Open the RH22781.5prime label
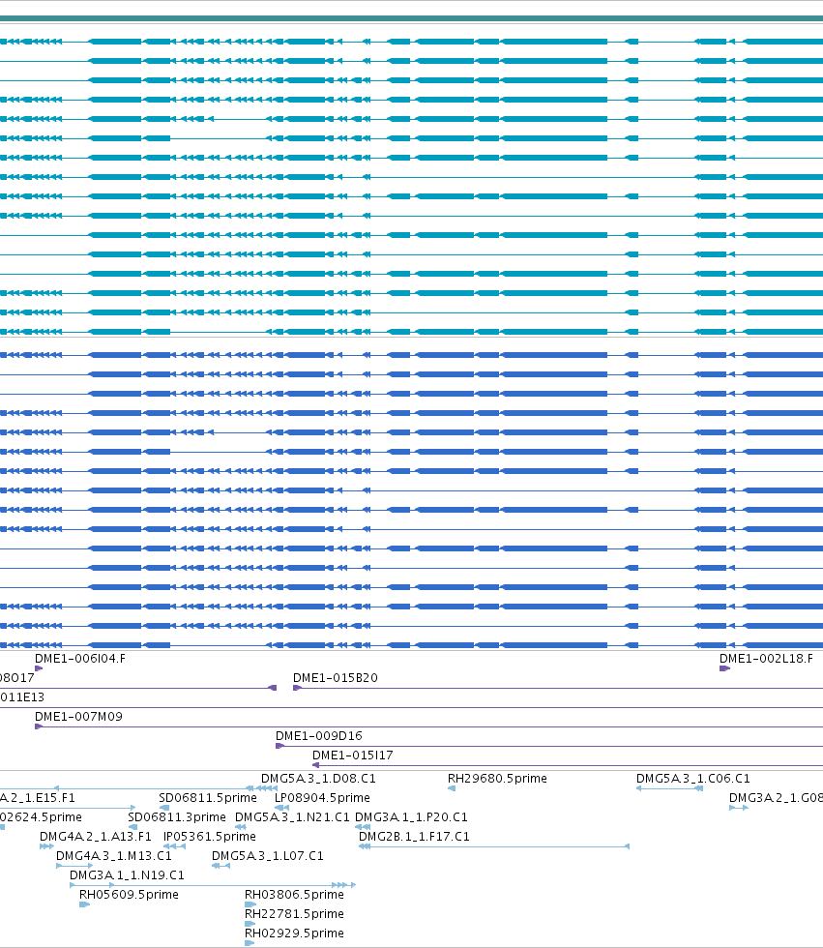Image resolution: width=823 pixels, height=948 pixels. [294, 913]
